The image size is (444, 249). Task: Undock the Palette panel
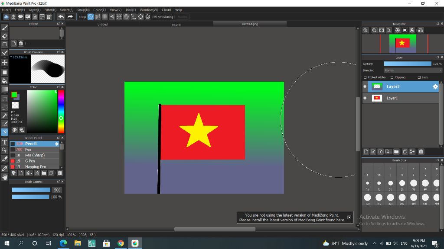[59, 24]
